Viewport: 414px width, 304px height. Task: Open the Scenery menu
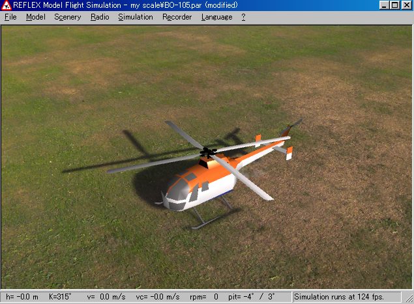click(68, 17)
